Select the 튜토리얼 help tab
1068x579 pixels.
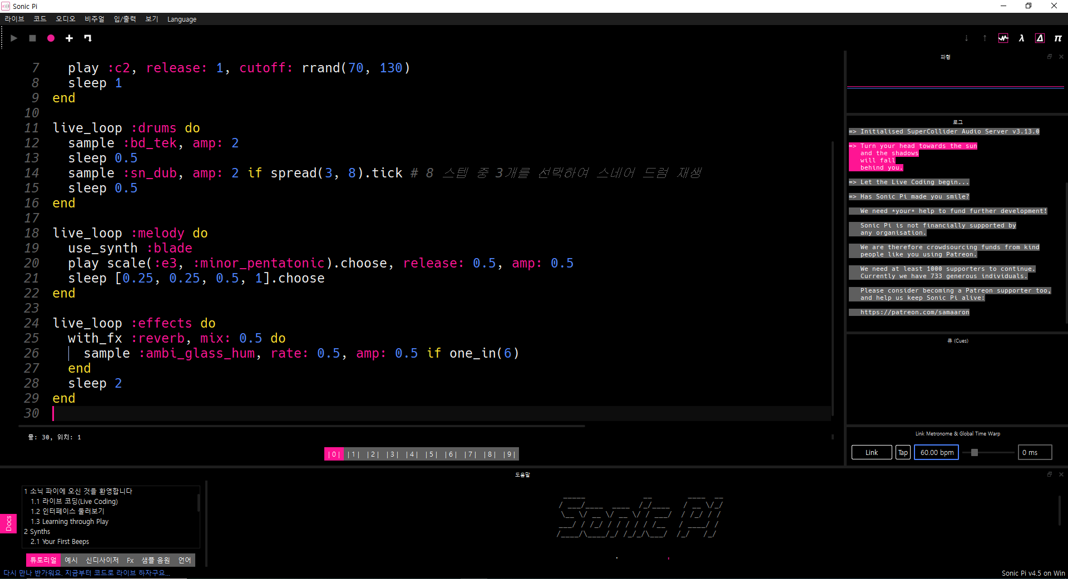click(x=43, y=560)
